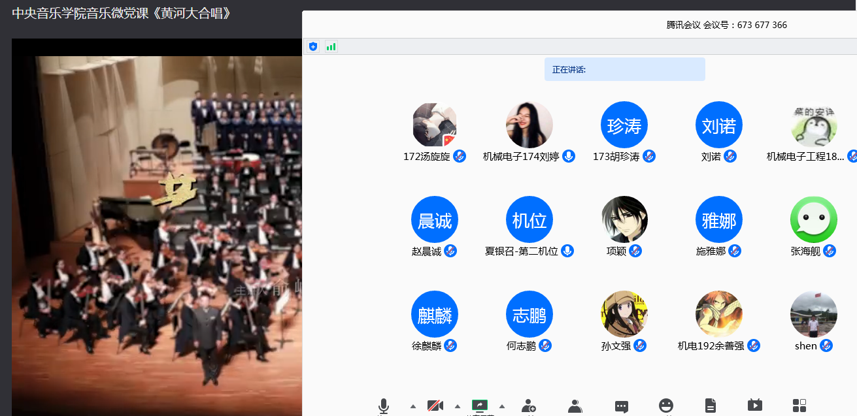Expand the camera options arrow
The width and height of the screenshot is (857, 416).
point(458,407)
